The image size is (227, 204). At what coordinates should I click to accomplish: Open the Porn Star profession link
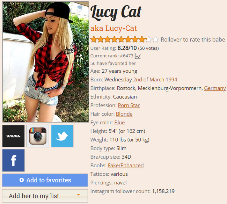pyautogui.click(x=129, y=105)
